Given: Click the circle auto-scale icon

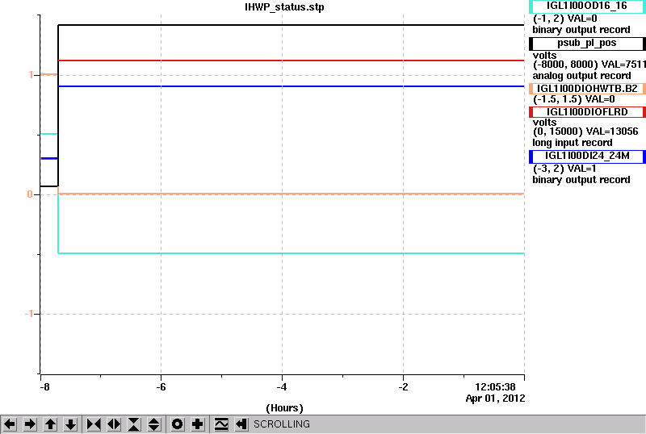Looking at the screenshot, I should pyautogui.click(x=177, y=424).
